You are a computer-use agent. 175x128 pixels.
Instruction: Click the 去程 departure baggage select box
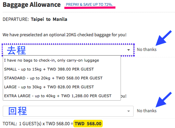click(x=68, y=50)
